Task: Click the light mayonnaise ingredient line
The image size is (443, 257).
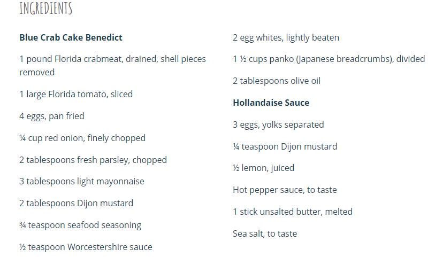Action: [82, 181]
